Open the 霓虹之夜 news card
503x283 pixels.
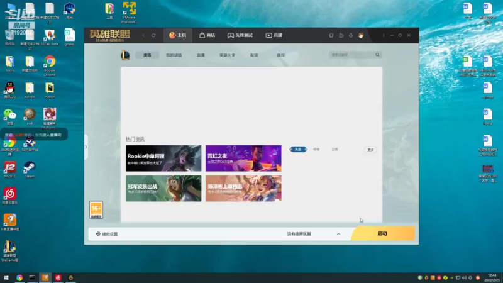click(x=243, y=158)
